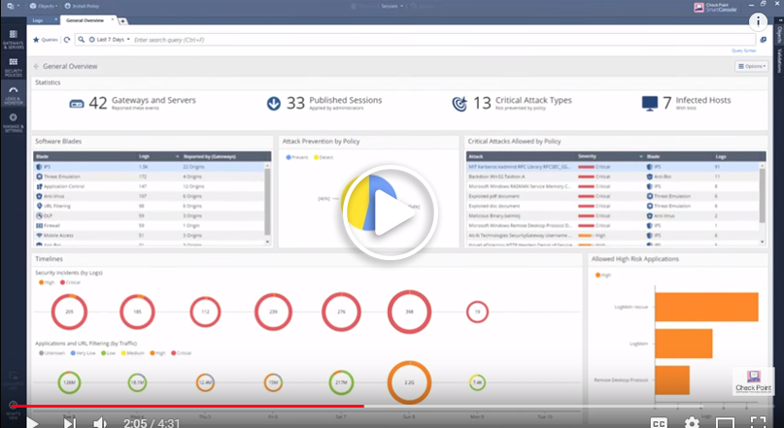Open Security Policies in the sidebar
784x428 pixels.
pos(13,66)
